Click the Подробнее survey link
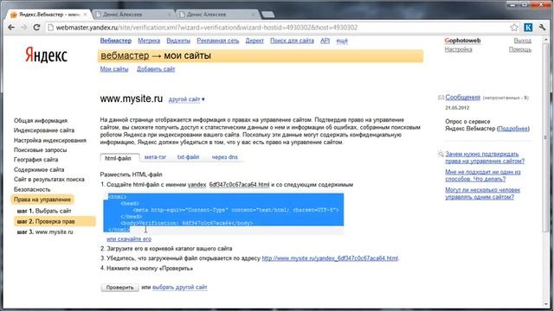The width and height of the screenshot is (554, 311). [x=513, y=129]
